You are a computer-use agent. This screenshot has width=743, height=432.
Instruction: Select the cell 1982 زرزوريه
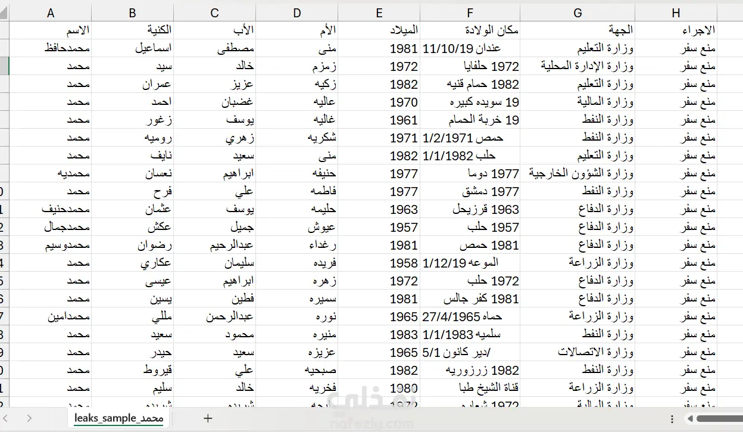coord(470,370)
